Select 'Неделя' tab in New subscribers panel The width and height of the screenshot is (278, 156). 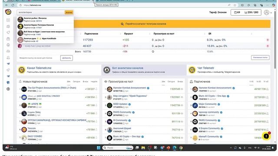click(94, 81)
